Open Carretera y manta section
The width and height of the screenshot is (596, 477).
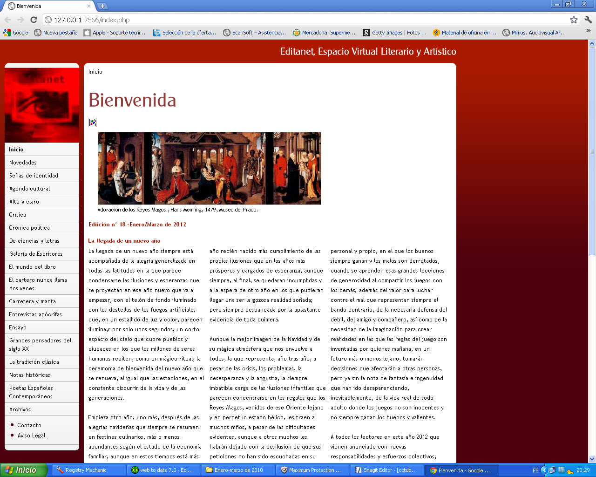[x=42, y=301]
